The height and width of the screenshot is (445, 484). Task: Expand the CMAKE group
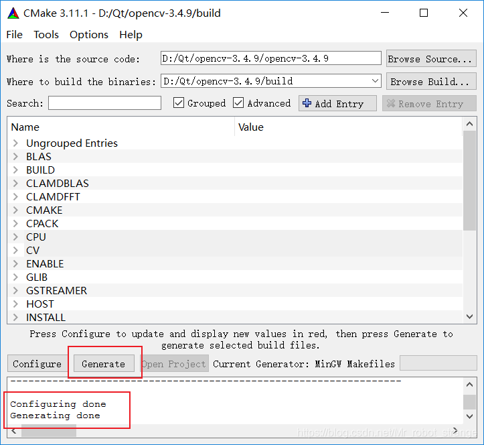pos(15,210)
